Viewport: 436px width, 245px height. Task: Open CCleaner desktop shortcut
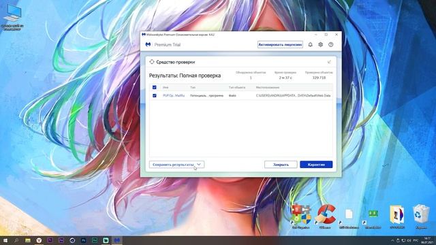(x=326, y=216)
